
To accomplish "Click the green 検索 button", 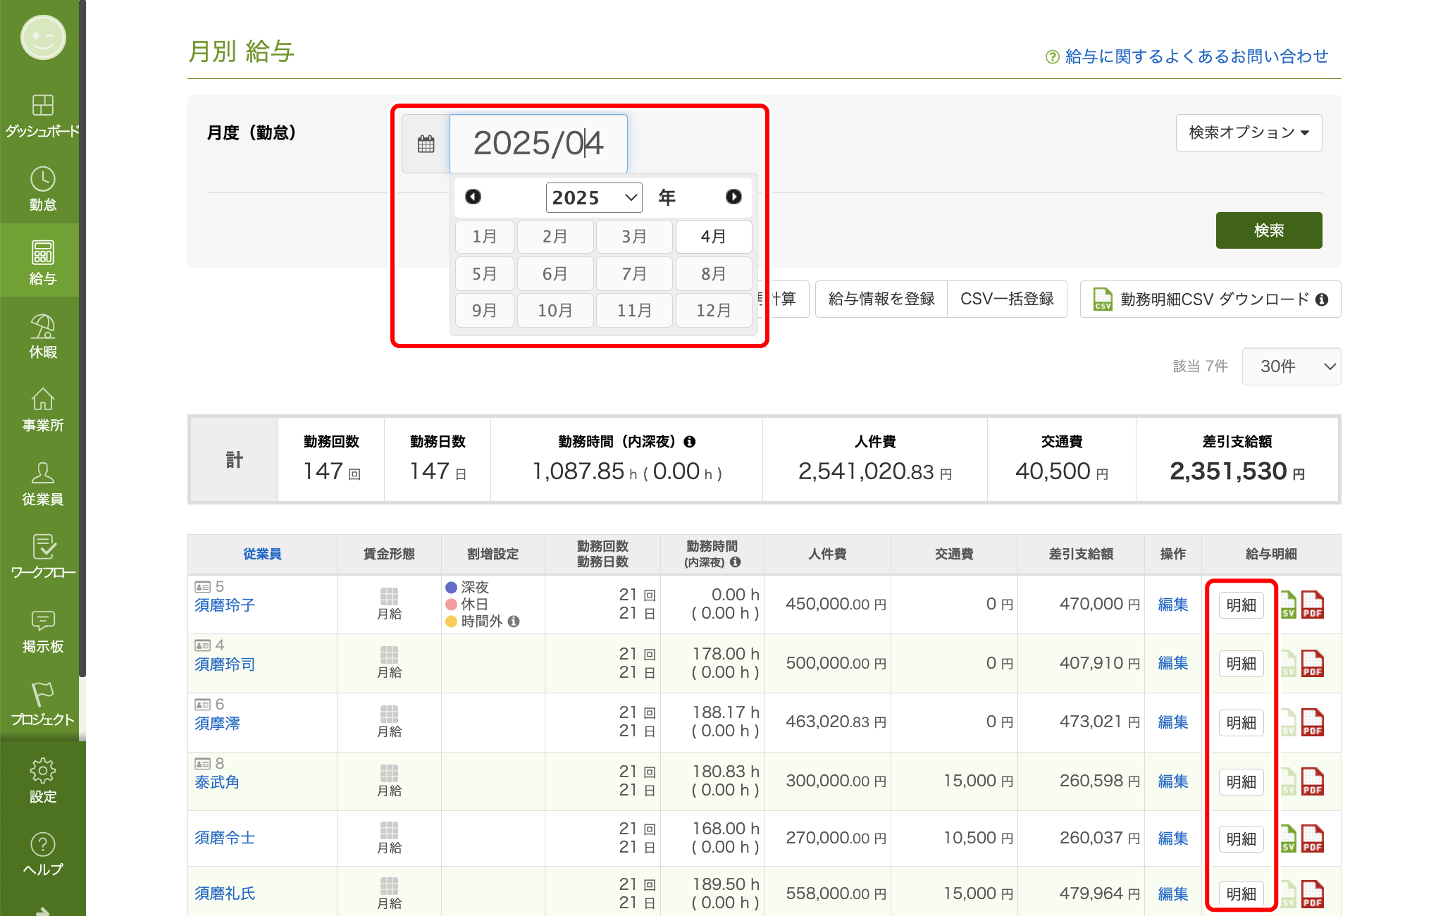I will pyautogui.click(x=1269, y=230).
